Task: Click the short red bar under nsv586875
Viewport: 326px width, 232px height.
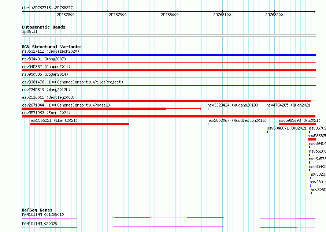Action: coord(312,139)
